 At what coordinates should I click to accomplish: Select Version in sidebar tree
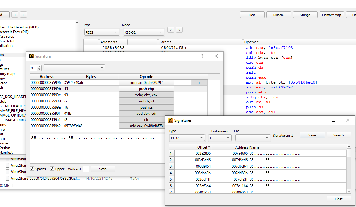[x=5, y=148]
